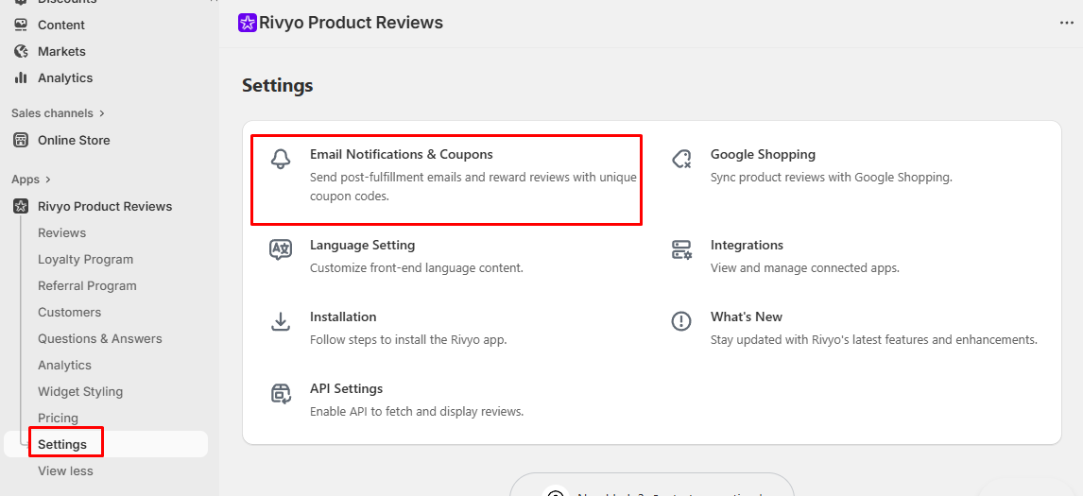Open Markets in the sidebar

tap(61, 51)
